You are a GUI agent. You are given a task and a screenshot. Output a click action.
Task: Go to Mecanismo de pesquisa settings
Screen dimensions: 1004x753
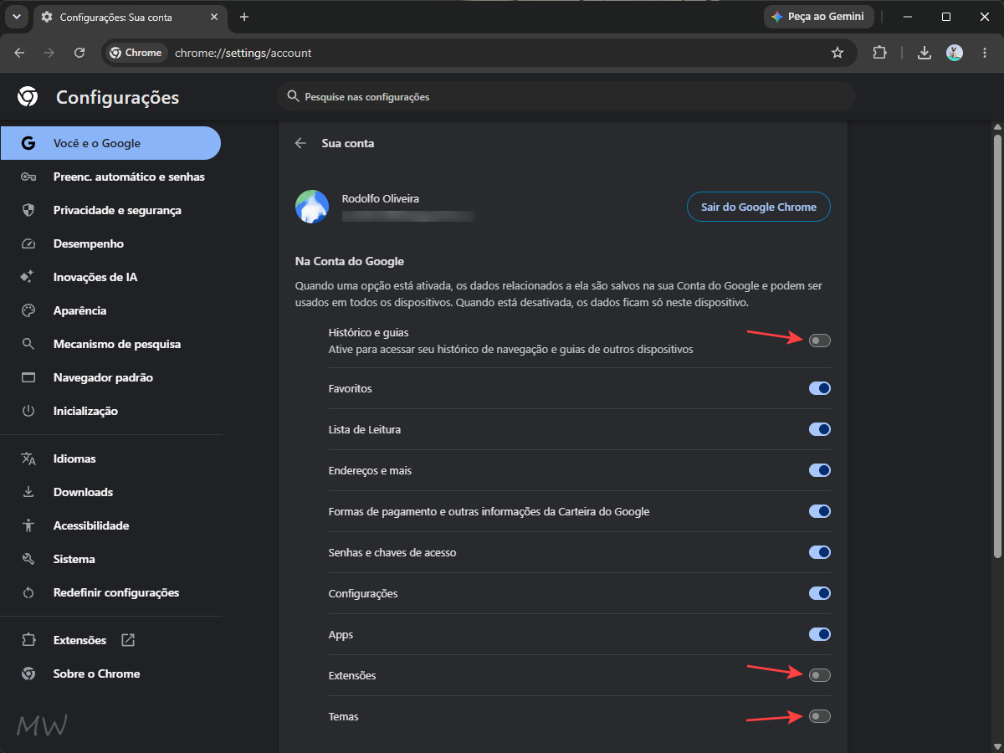click(110, 344)
